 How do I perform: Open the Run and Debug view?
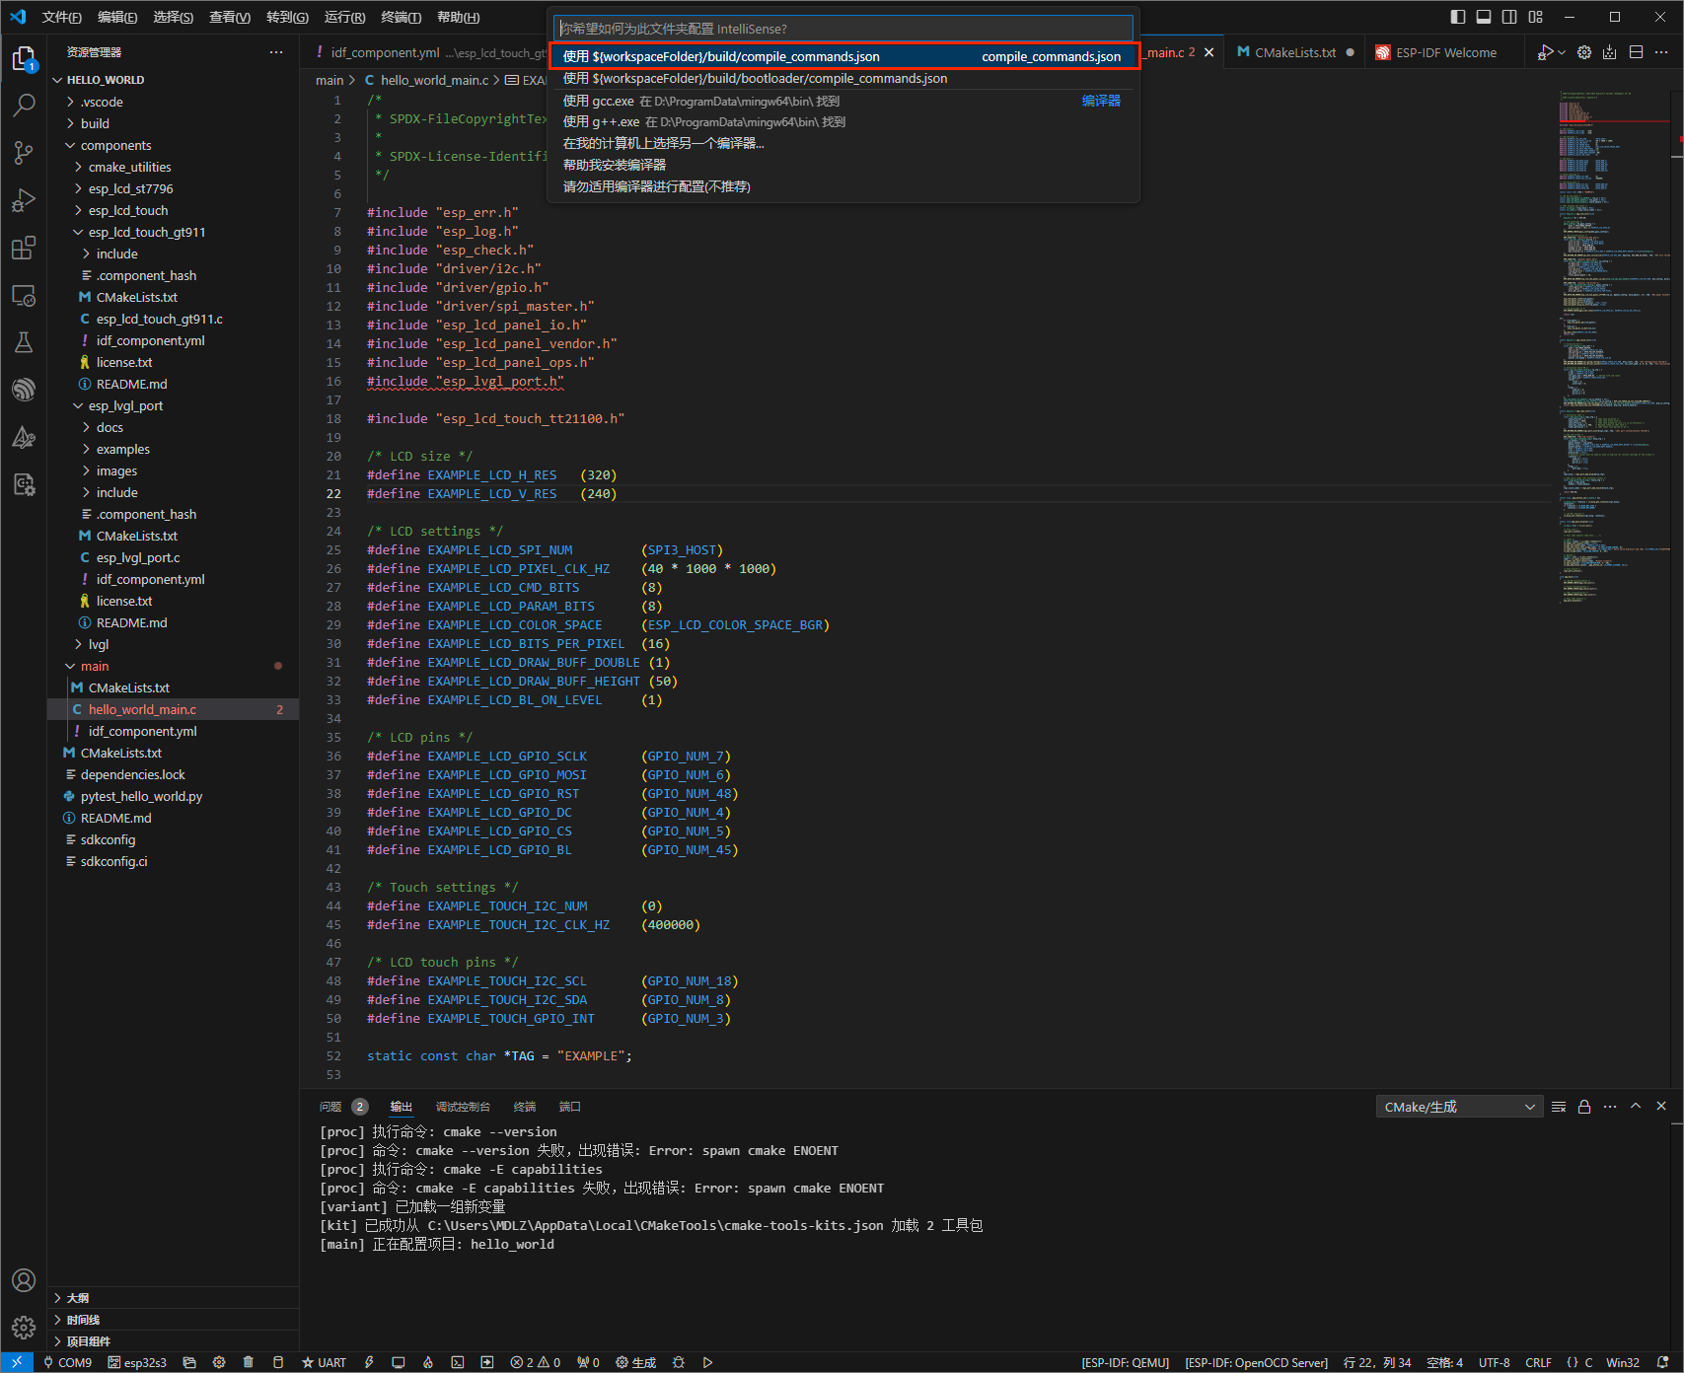[x=24, y=200]
